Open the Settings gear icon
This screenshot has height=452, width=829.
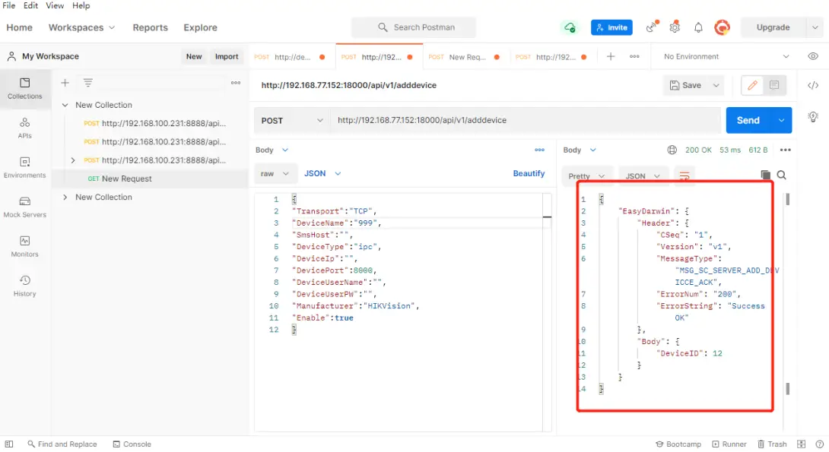point(675,27)
